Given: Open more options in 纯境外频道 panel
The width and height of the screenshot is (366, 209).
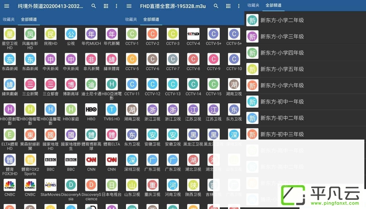Looking at the screenshot, I should [116, 6].
